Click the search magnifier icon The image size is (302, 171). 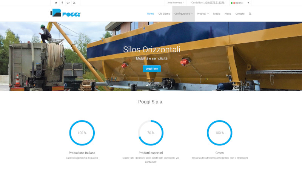250,14
